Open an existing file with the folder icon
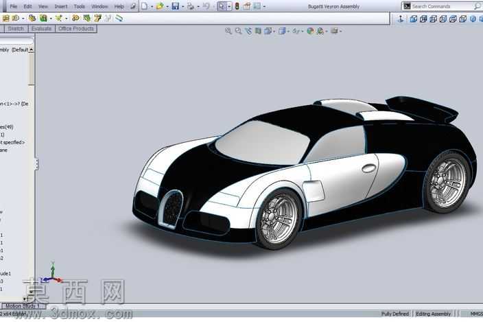The image size is (483, 322). coord(160,6)
